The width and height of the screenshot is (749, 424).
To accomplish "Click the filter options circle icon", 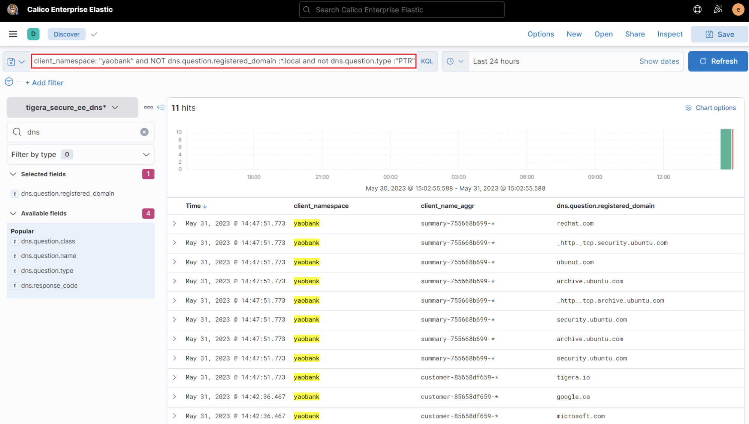I will coord(9,82).
